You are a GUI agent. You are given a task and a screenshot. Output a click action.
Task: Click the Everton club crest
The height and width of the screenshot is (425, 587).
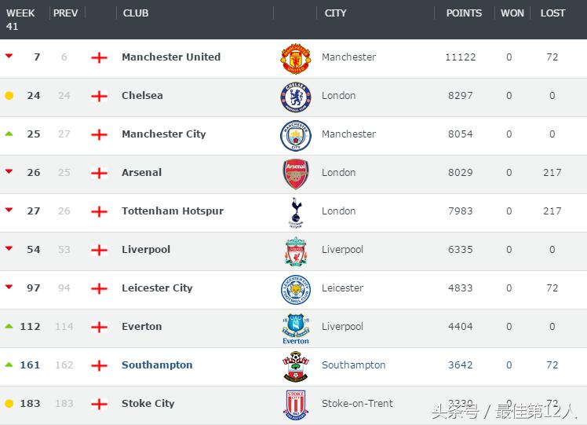296,328
